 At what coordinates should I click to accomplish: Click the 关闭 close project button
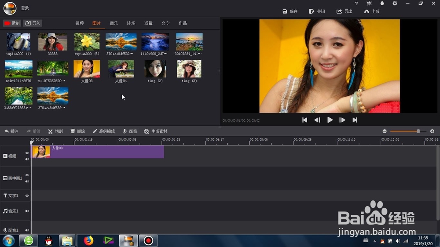[x=317, y=11]
